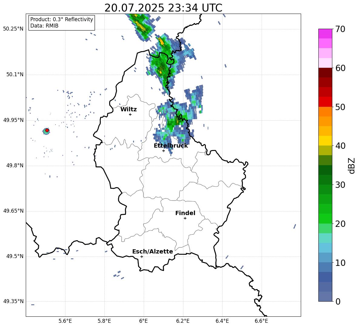Image resolution: width=359 pixels, height=327 pixels.
Task: Click the Esch/Alzette location cross marker
Action: [x=142, y=257]
